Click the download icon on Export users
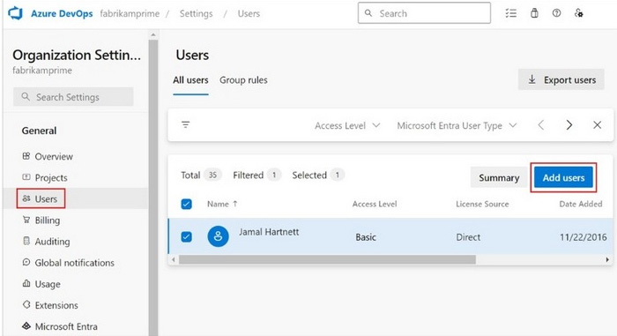 coord(532,79)
